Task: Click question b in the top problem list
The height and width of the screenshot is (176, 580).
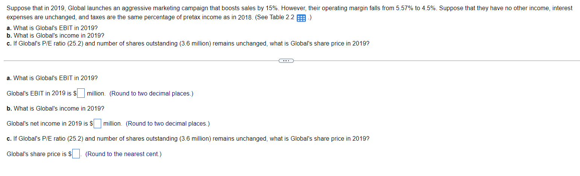Action: [56, 35]
